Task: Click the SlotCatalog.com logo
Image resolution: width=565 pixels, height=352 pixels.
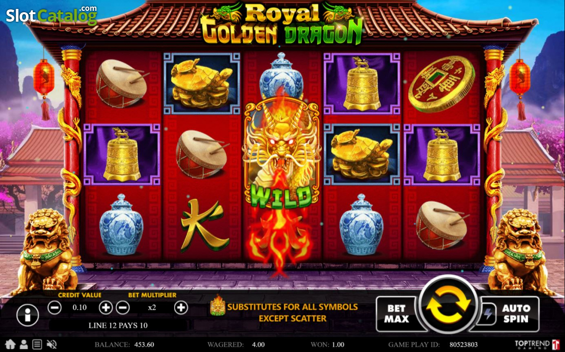Action: tap(51, 15)
